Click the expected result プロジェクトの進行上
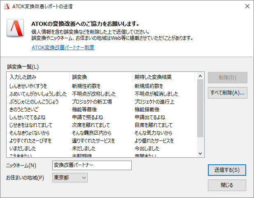 [154, 101]
